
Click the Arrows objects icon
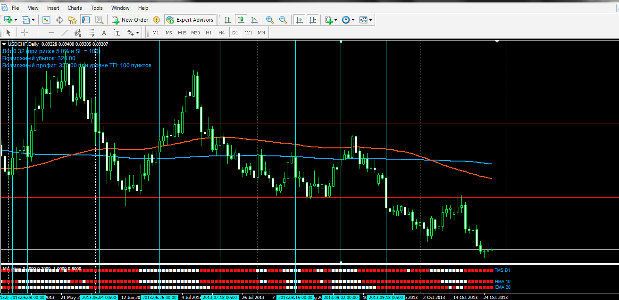[x=131, y=32]
